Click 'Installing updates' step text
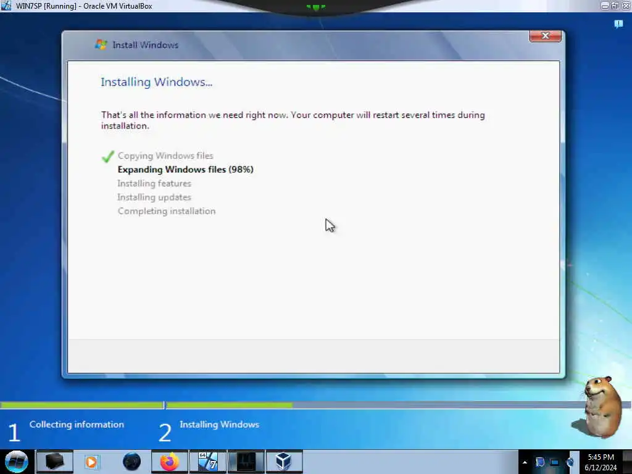This screenshot has width=632, height=474. pyautogui.click(x=154, y=197)
